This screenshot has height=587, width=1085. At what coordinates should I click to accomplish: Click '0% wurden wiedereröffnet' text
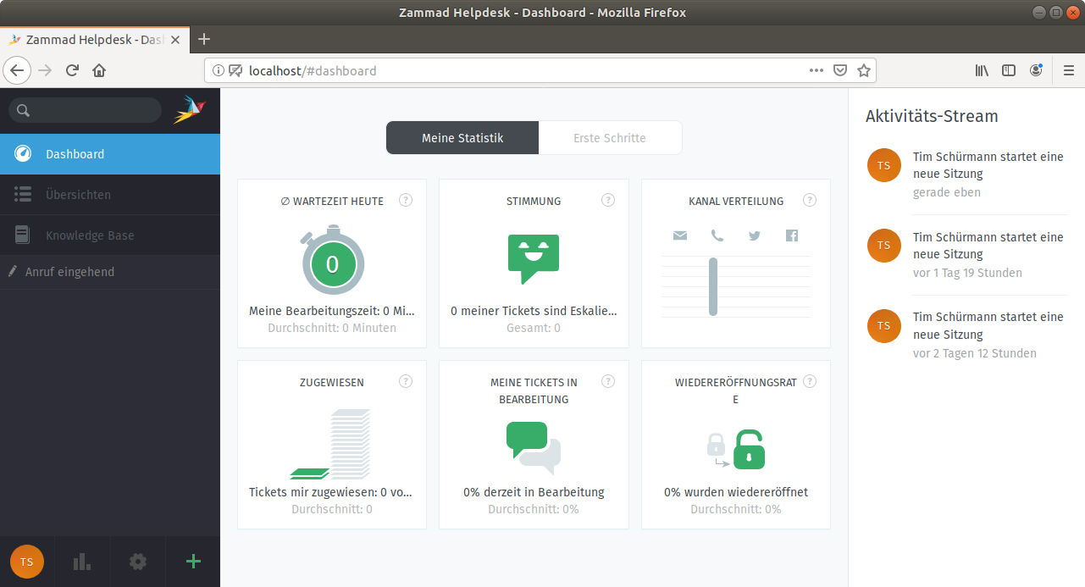736,492
